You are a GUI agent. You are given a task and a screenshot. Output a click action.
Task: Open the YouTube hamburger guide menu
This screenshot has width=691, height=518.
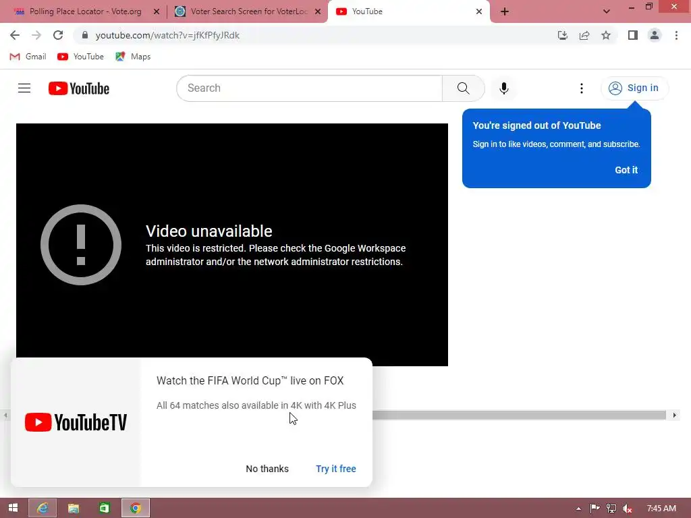coord(24,88)
